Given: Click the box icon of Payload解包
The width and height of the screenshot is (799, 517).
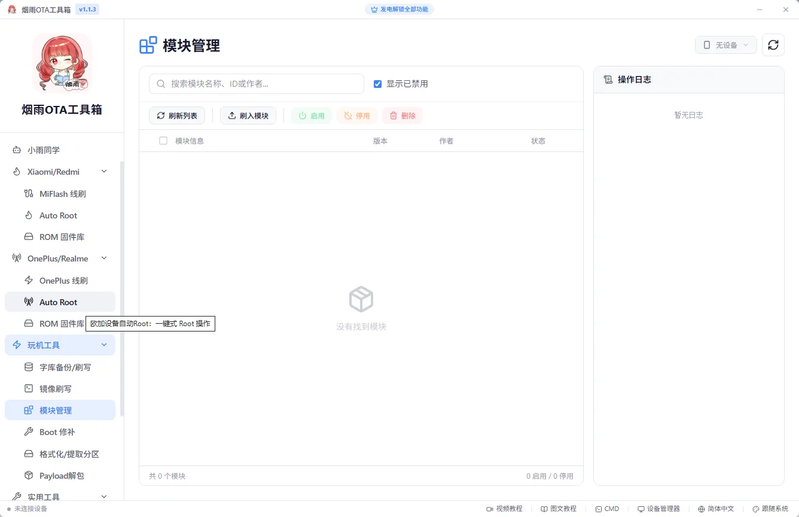Looking at the screenshot, I should pyautogui.click(x=29, y=476).
